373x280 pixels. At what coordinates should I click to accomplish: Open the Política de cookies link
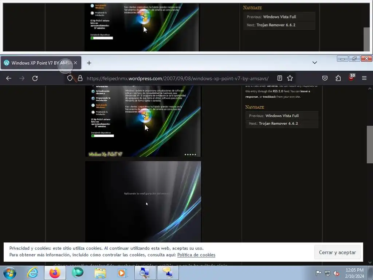pos(196,255)
